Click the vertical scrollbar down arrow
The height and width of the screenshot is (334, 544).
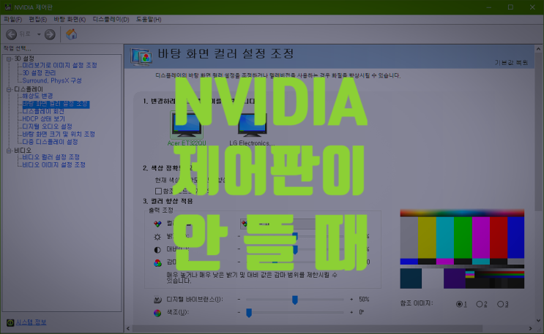coord(538,321)
